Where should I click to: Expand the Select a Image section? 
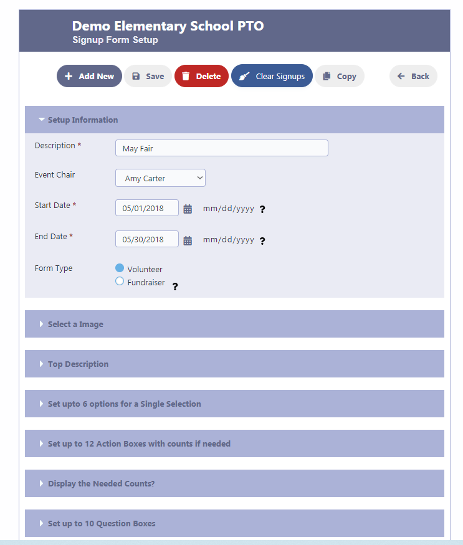(x=234, y=324)
